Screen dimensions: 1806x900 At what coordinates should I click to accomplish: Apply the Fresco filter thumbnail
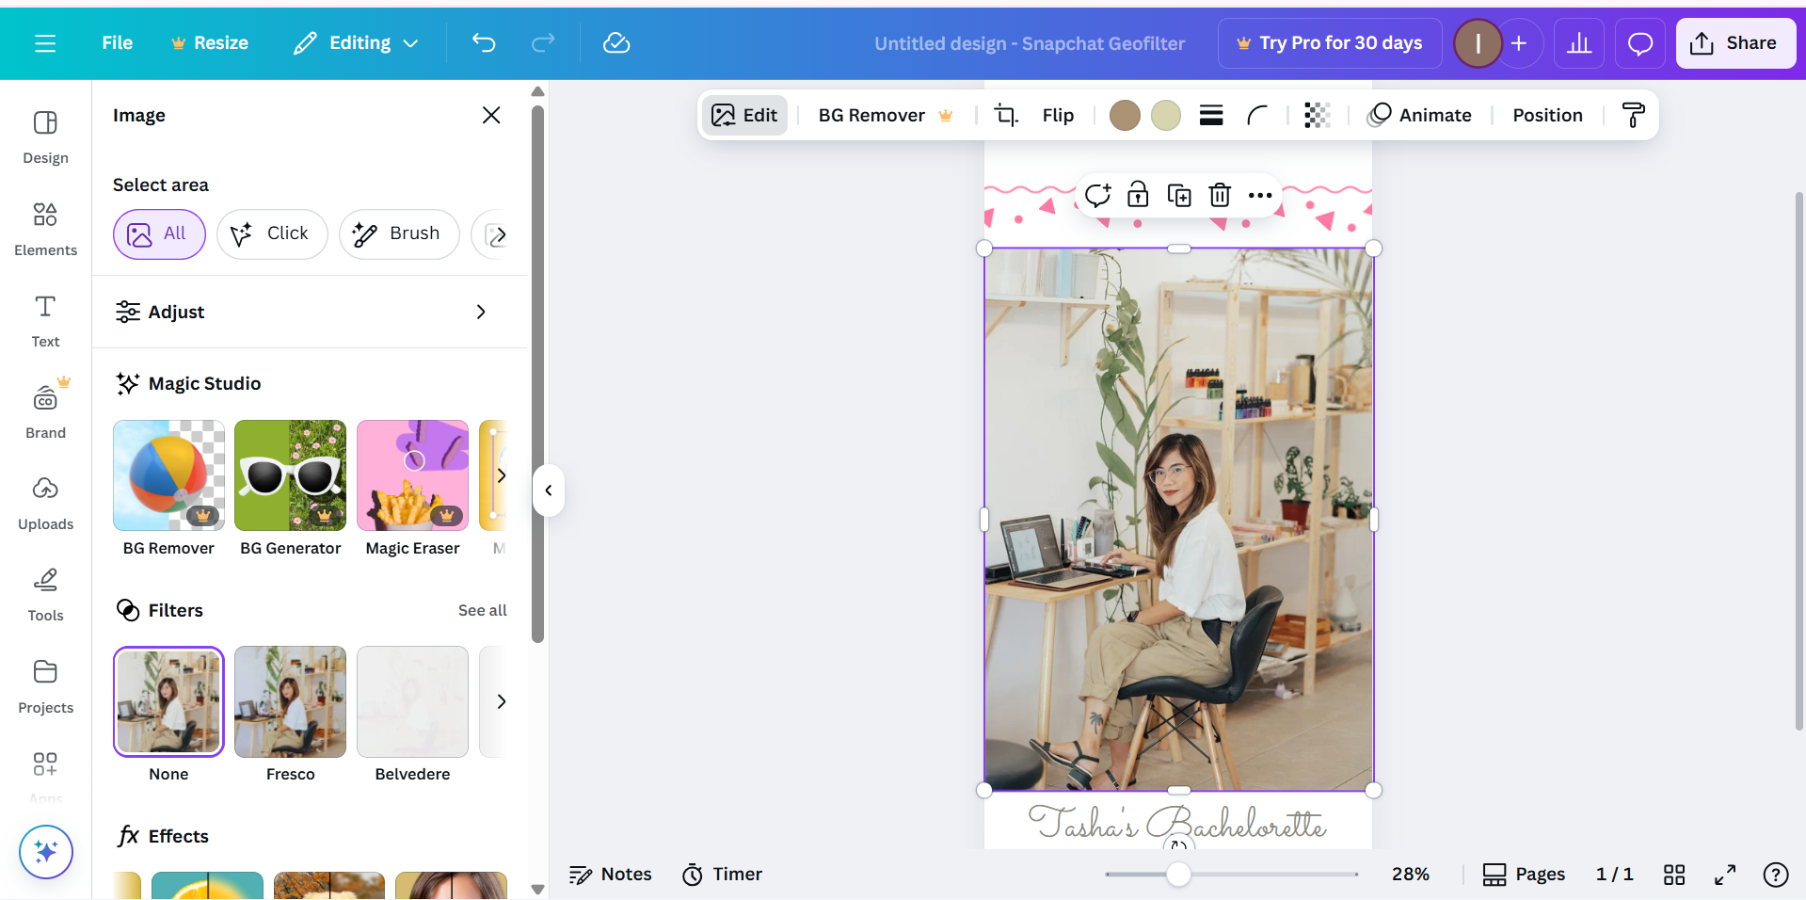point(290,701)
